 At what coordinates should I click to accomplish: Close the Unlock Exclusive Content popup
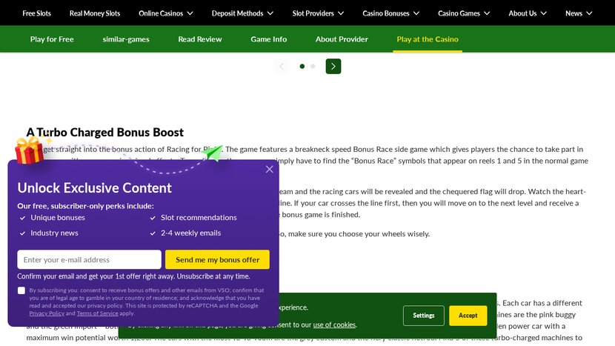click(269, 169)
